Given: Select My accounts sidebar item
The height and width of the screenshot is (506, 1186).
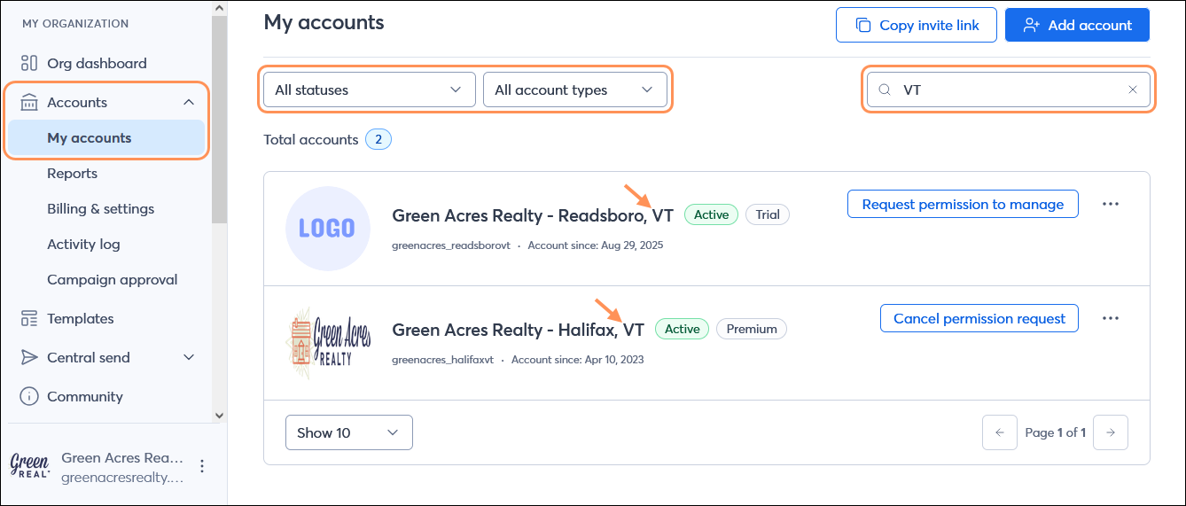Looking at the screenshot, I should coord(106,137).
